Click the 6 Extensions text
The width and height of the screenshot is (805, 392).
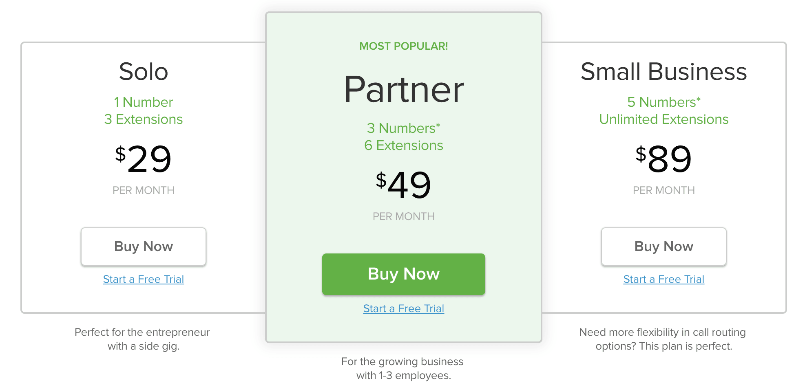[404, 145]
